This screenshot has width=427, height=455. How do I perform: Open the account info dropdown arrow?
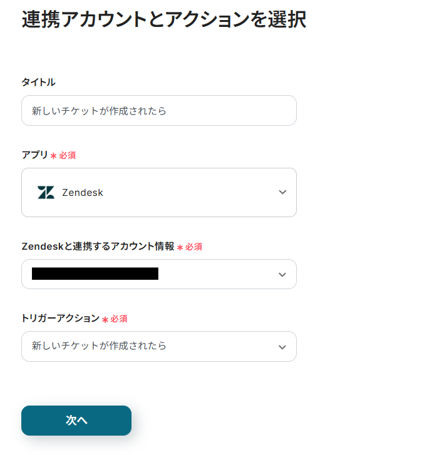click(x=282, y=275)
